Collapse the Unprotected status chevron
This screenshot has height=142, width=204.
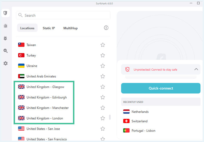coord(196,69)
